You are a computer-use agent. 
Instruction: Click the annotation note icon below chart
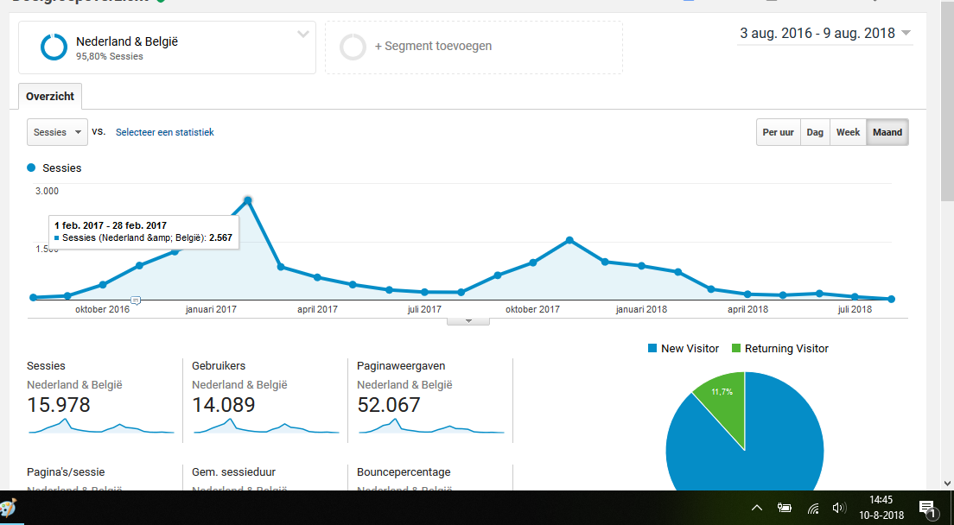(136, 300)
